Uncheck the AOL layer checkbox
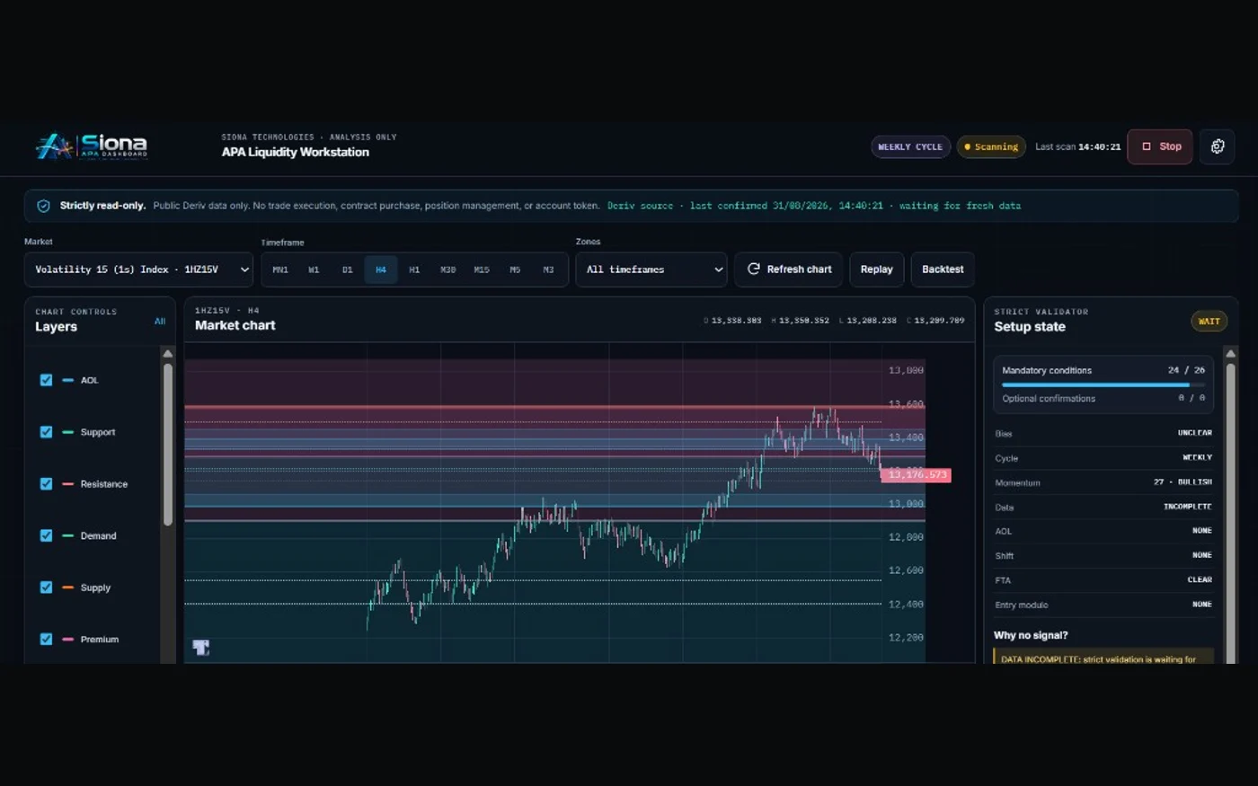Image resolution: width=1258 pixels, height=786 pixels. click(x=46, y=380)
